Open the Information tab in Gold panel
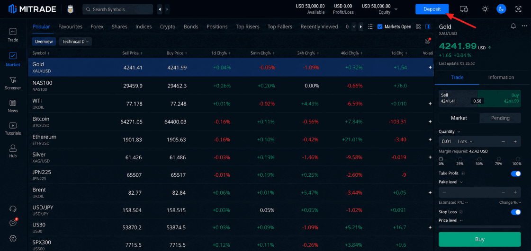 (501, 78)
